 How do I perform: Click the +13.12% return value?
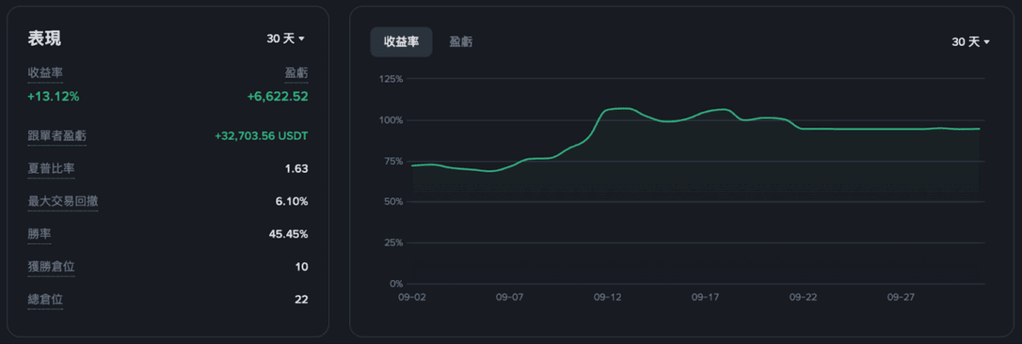pyautogui.click(x=53, y=96)
